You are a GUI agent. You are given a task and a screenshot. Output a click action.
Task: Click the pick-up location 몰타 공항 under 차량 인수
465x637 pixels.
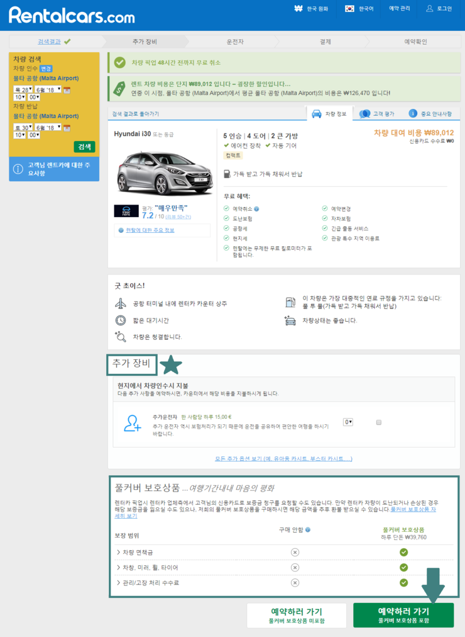tap(46, 79)
